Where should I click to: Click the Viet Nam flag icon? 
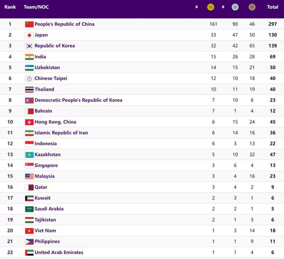click(29, 231)
